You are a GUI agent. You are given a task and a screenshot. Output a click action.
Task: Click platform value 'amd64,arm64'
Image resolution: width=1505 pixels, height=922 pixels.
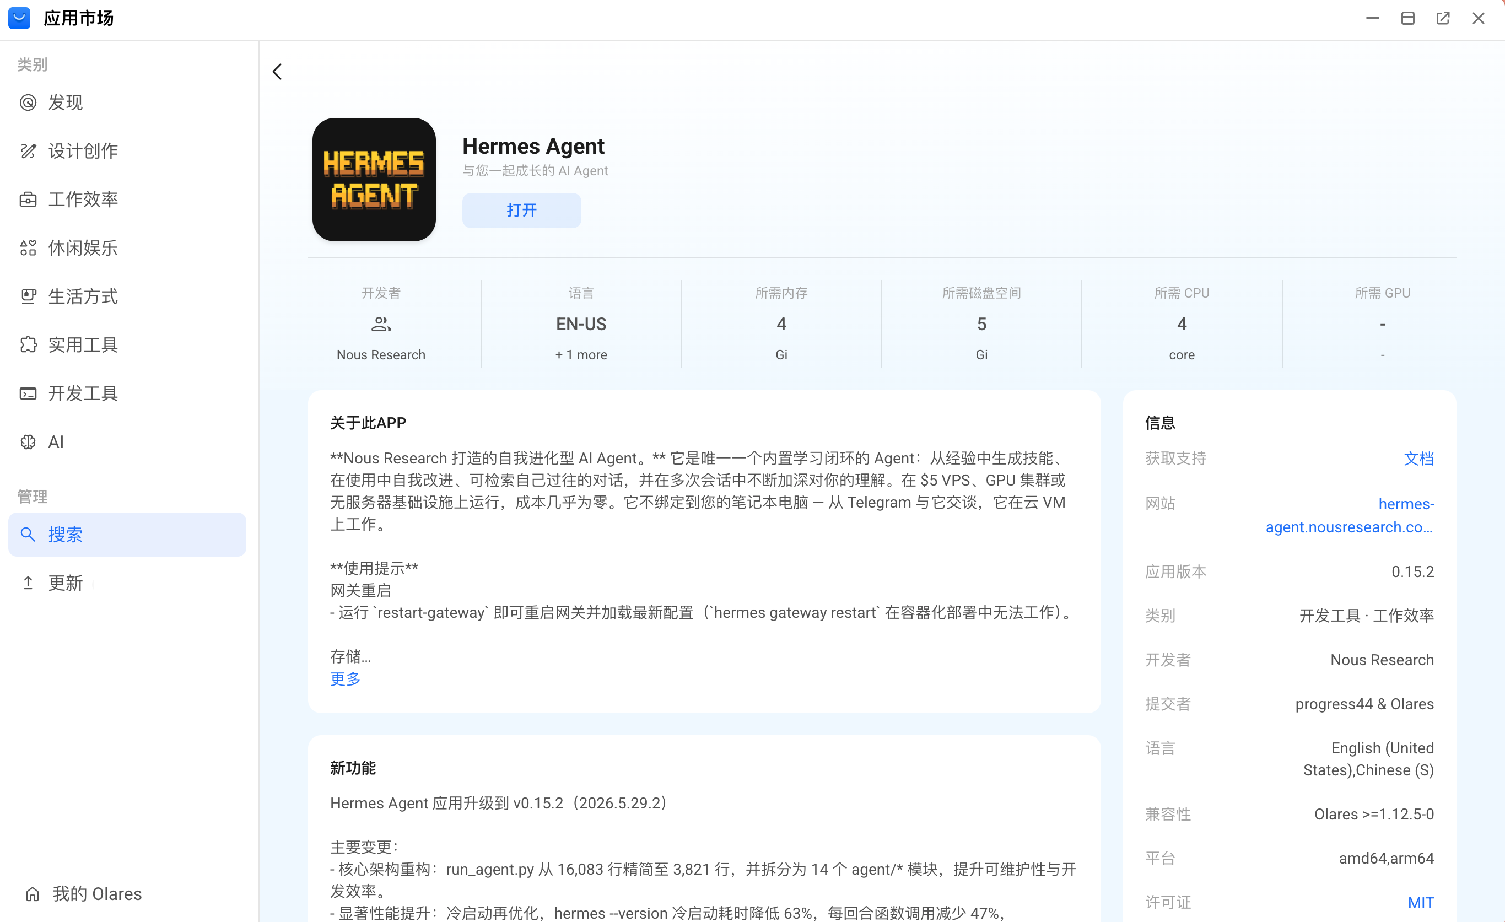(1386, 858)
